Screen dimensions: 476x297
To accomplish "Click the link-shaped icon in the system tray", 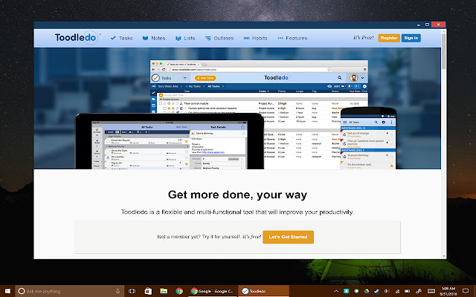I will tap(419, 291).
